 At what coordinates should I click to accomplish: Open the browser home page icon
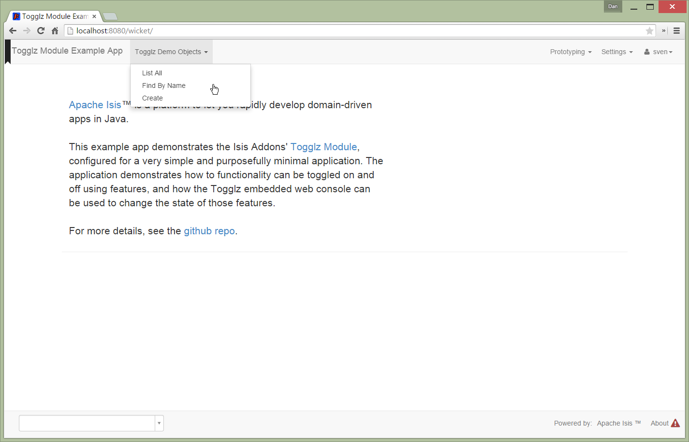point(55,31)
